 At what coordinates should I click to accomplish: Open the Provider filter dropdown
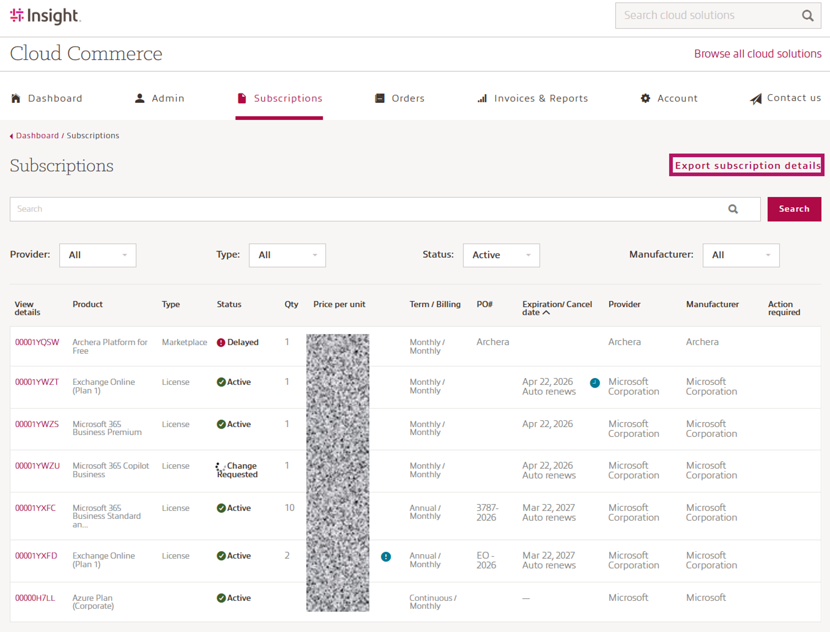point(98,256)
